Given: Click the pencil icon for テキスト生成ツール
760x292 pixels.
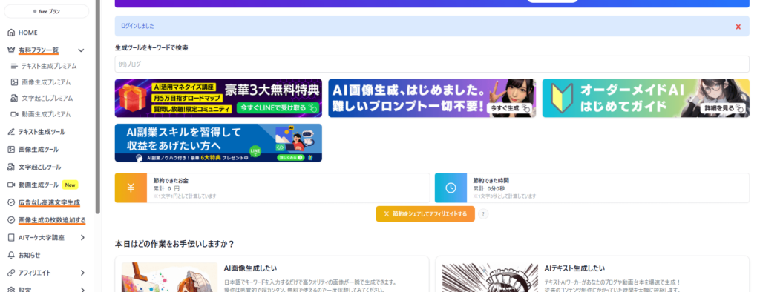Looking at the screenshot, I should click(11, 132).
